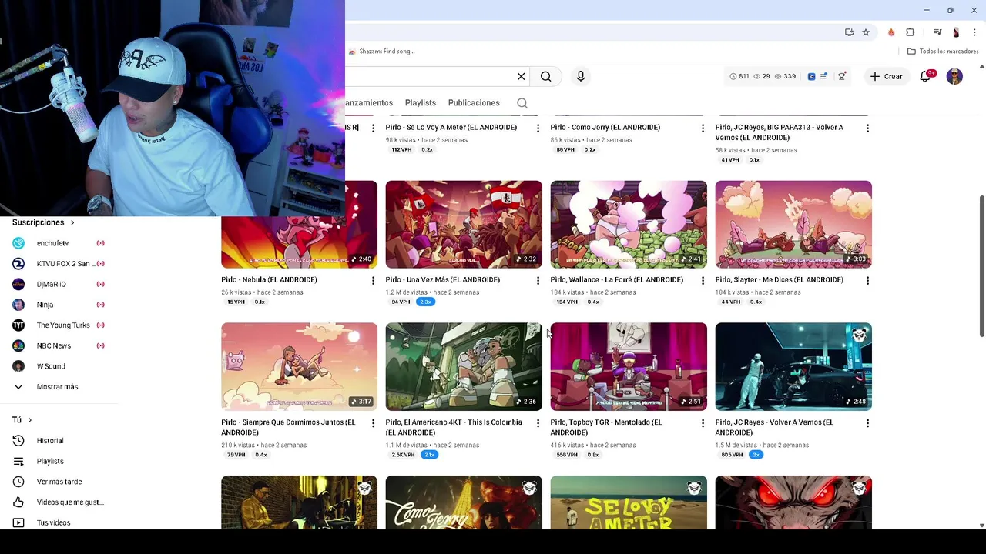Open Shazam Find song bookmark
Image resolution: width=986 pixels, height=554 pixels.
pyautogui.click(x=381, y=52)
